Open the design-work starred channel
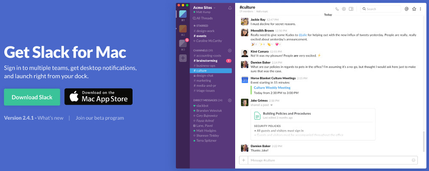The image size is (429, 171). pyautogui.click(x=204, y=31)
